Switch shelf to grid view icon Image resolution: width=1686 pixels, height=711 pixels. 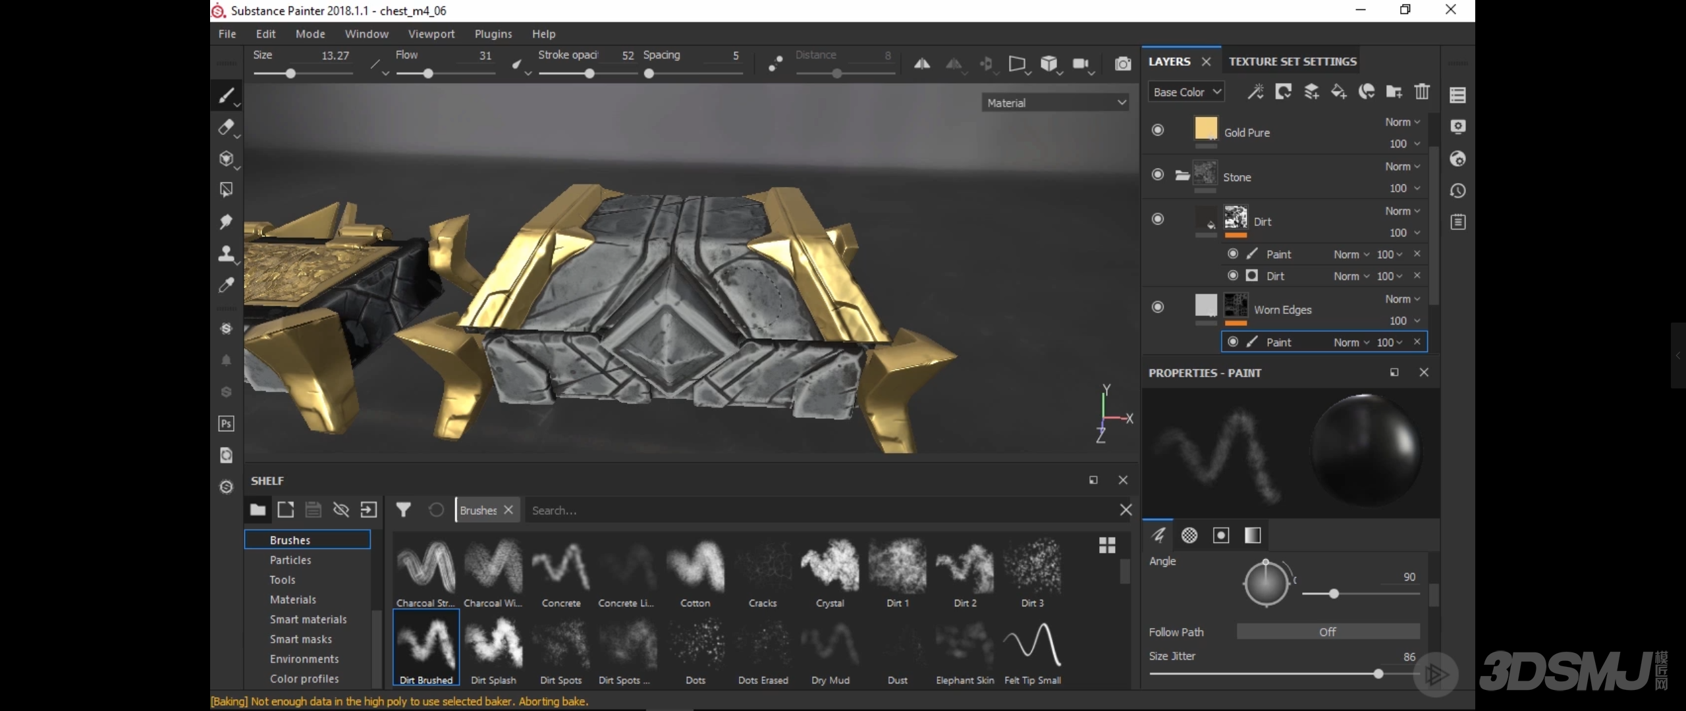[1107, 545]
